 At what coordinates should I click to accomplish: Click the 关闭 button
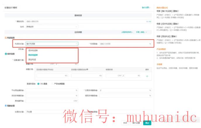[125, 123]
